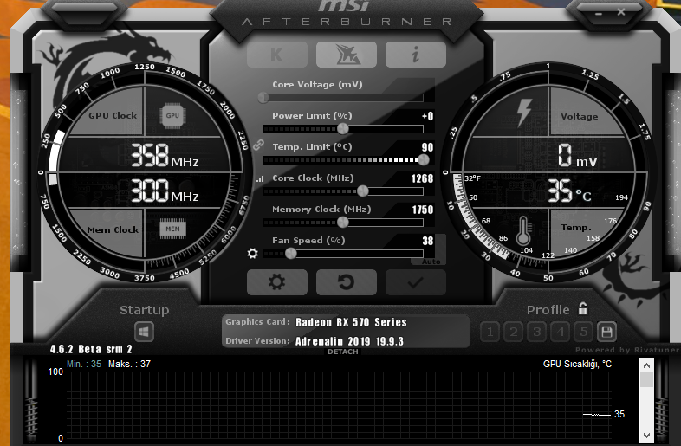Click the lightning bolt voltage icon
The image size is (681, 446).
[524, 113]
